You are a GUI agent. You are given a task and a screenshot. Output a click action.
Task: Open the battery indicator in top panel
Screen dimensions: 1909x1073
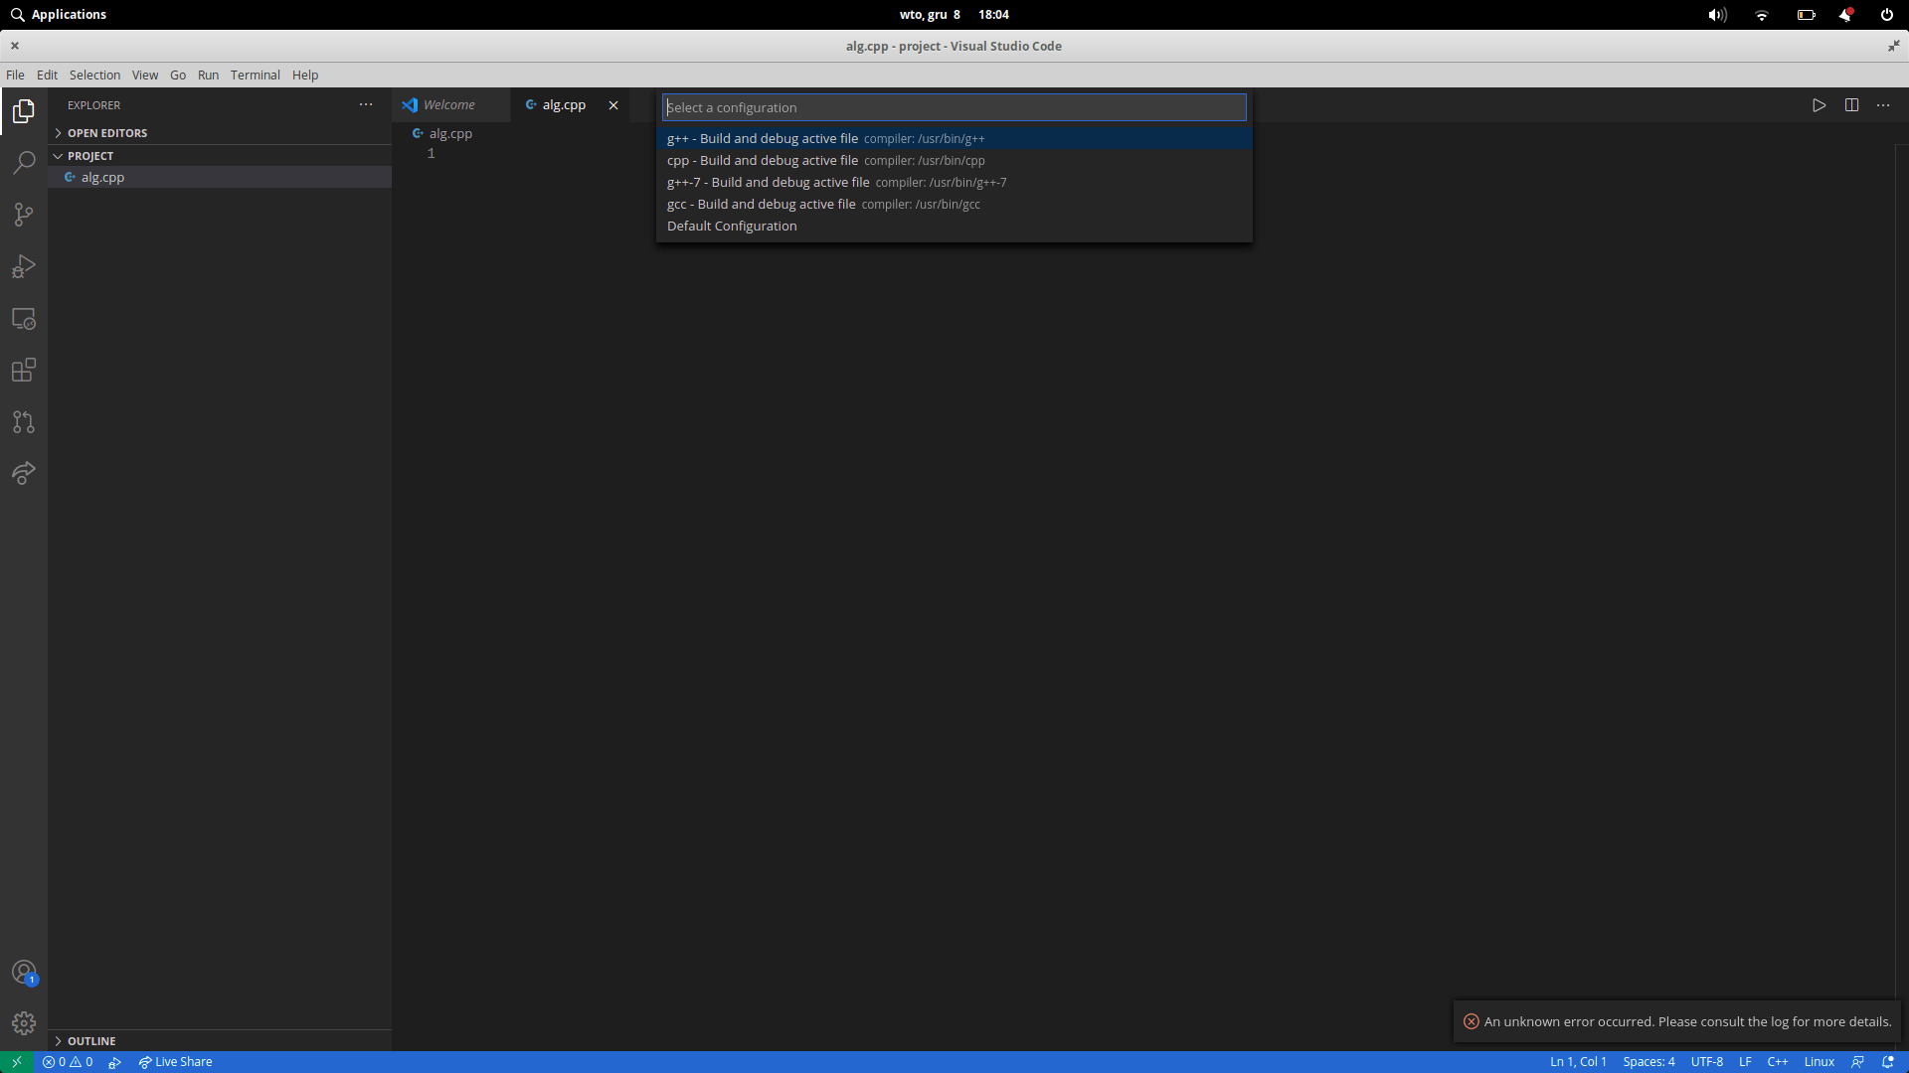[x=1806, y=15]
